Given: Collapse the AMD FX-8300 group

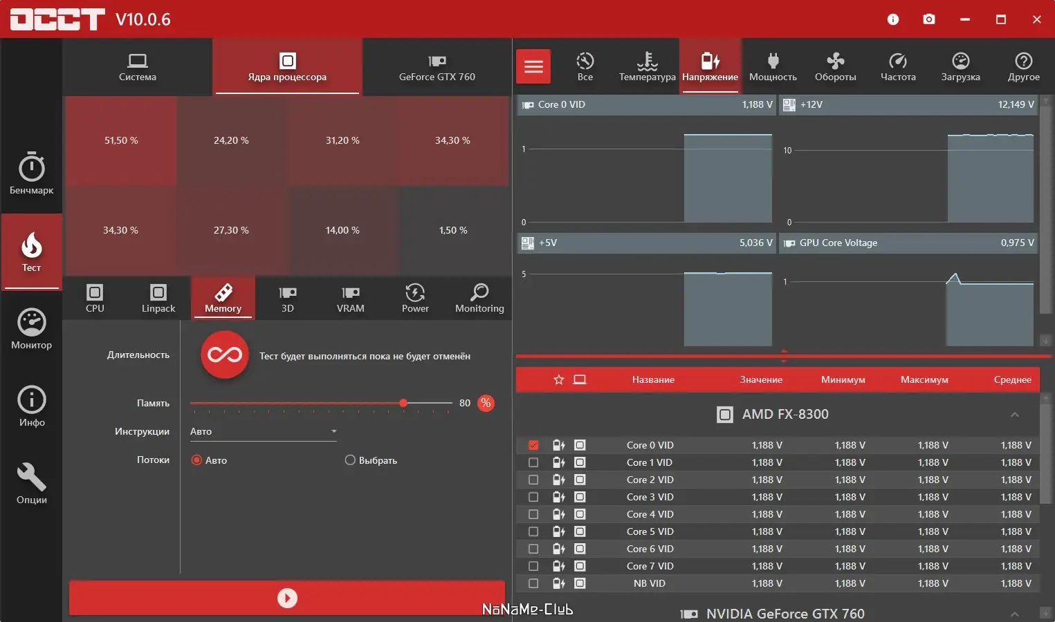Looking at the screenshot, I should [1015, 415].
